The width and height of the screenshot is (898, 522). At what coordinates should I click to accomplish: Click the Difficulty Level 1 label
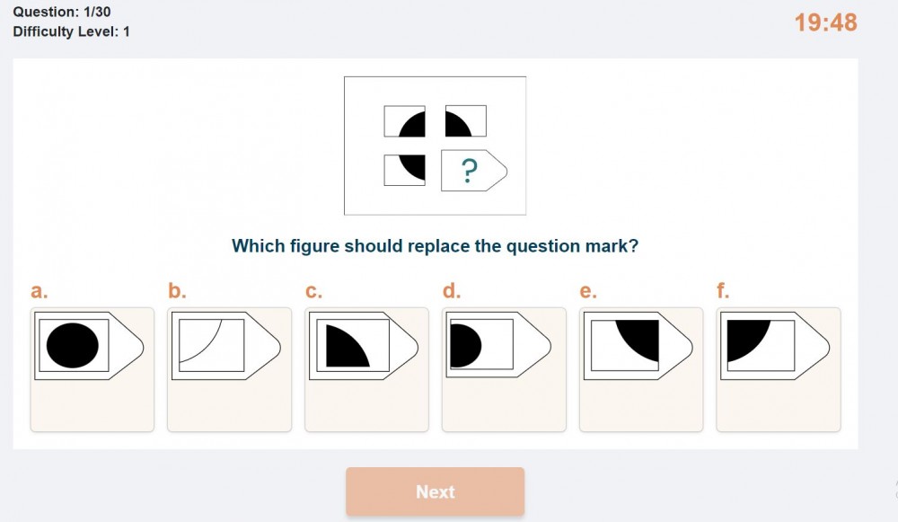(x=72, y=31)
